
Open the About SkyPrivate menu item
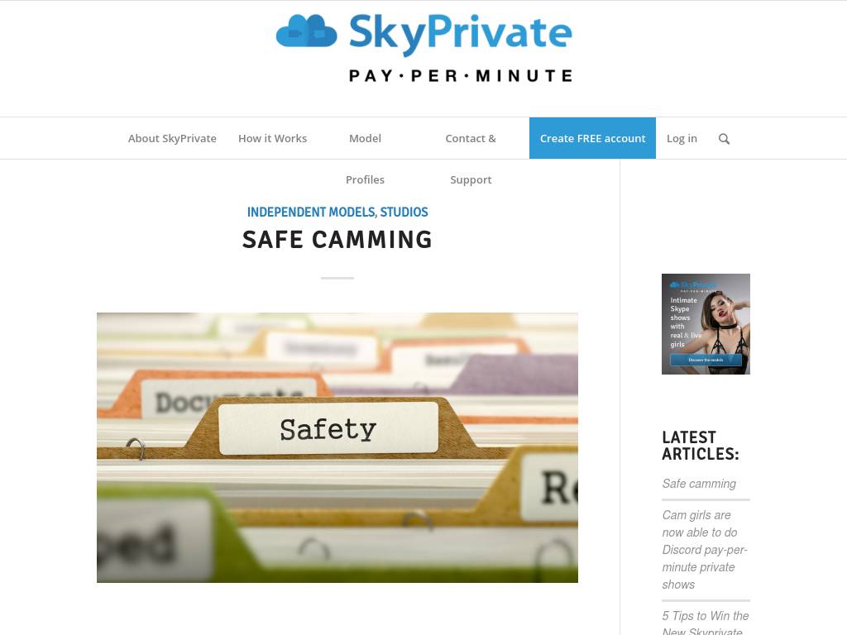coord(172,138)
